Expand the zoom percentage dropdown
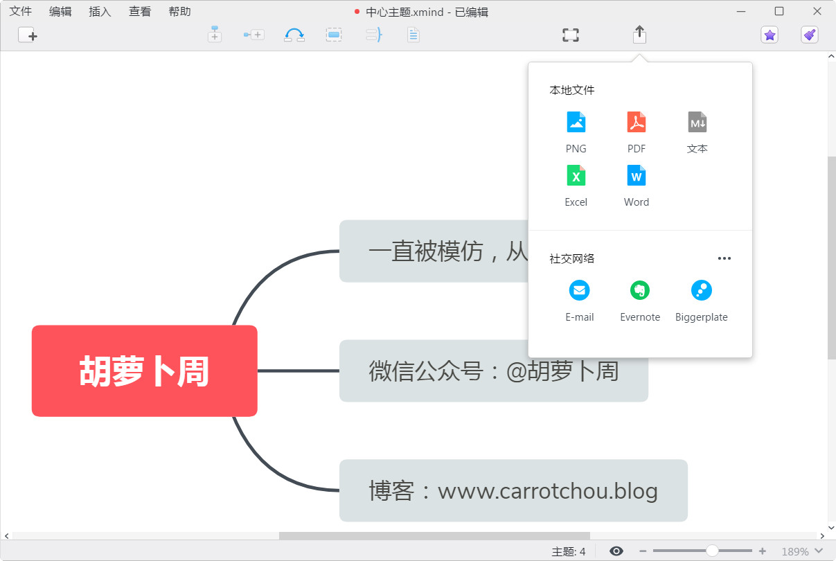This screenshot has width=836, height=561. pyautogui.click(x=819, y=551)
